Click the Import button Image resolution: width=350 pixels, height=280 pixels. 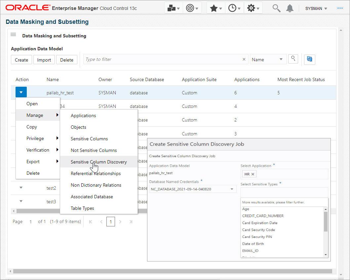pyautogui.click(x=44, y=60)
